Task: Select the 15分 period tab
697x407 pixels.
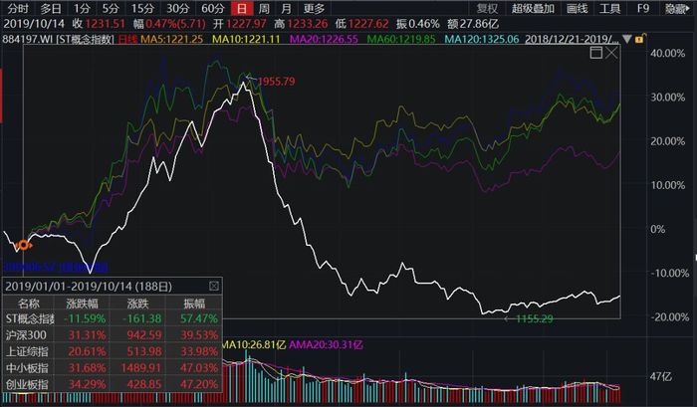Action: coord(142,8)
